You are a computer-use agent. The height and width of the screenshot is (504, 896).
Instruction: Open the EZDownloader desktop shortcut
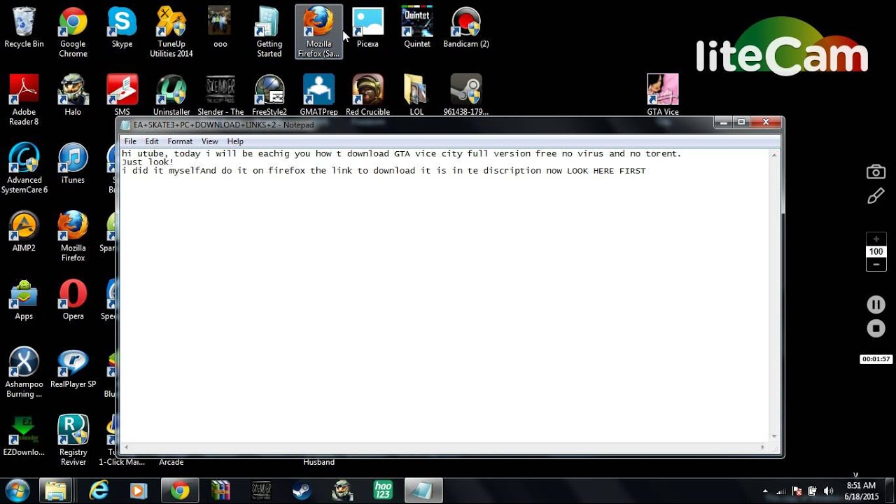pyautogui.click(x=24, y=436)
